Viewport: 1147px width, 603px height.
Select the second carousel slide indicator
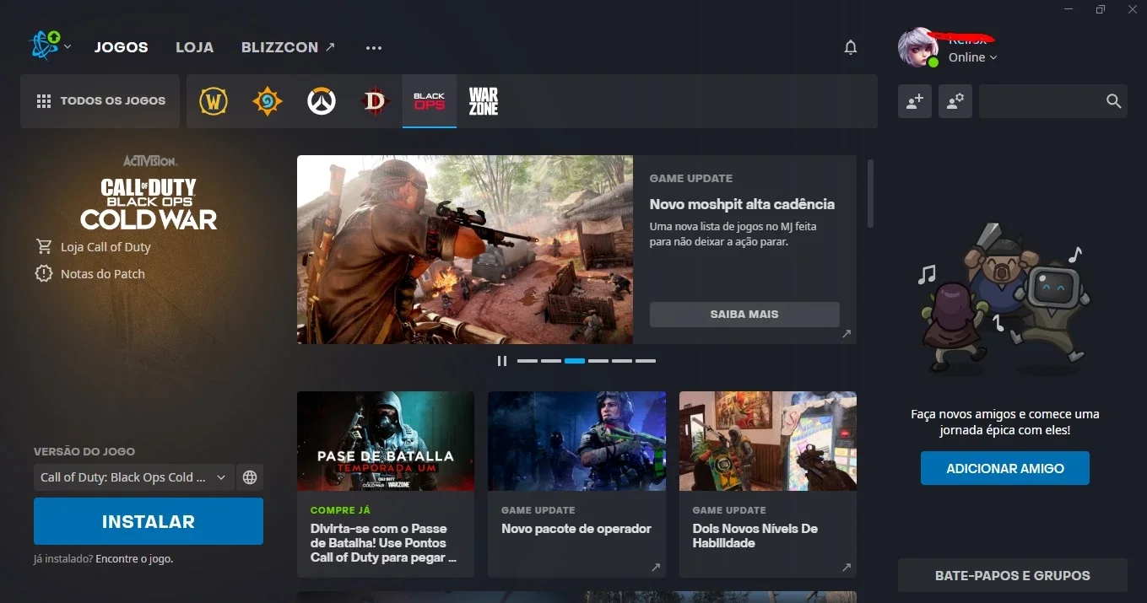point(551,361)
